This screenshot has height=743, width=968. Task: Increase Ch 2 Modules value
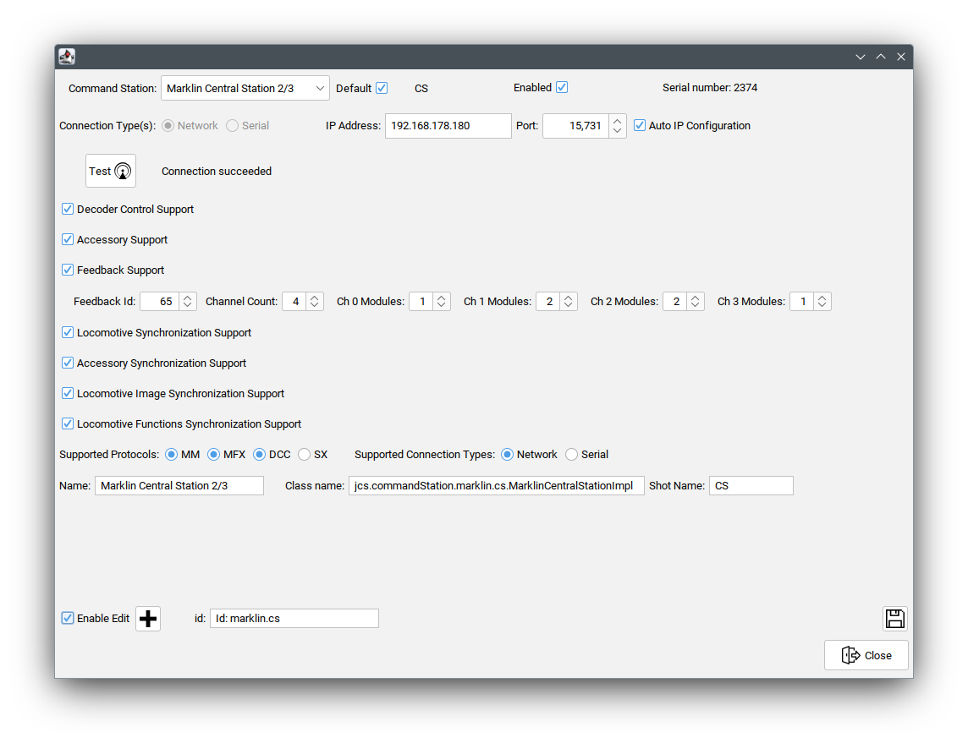(x=696, y=298)
